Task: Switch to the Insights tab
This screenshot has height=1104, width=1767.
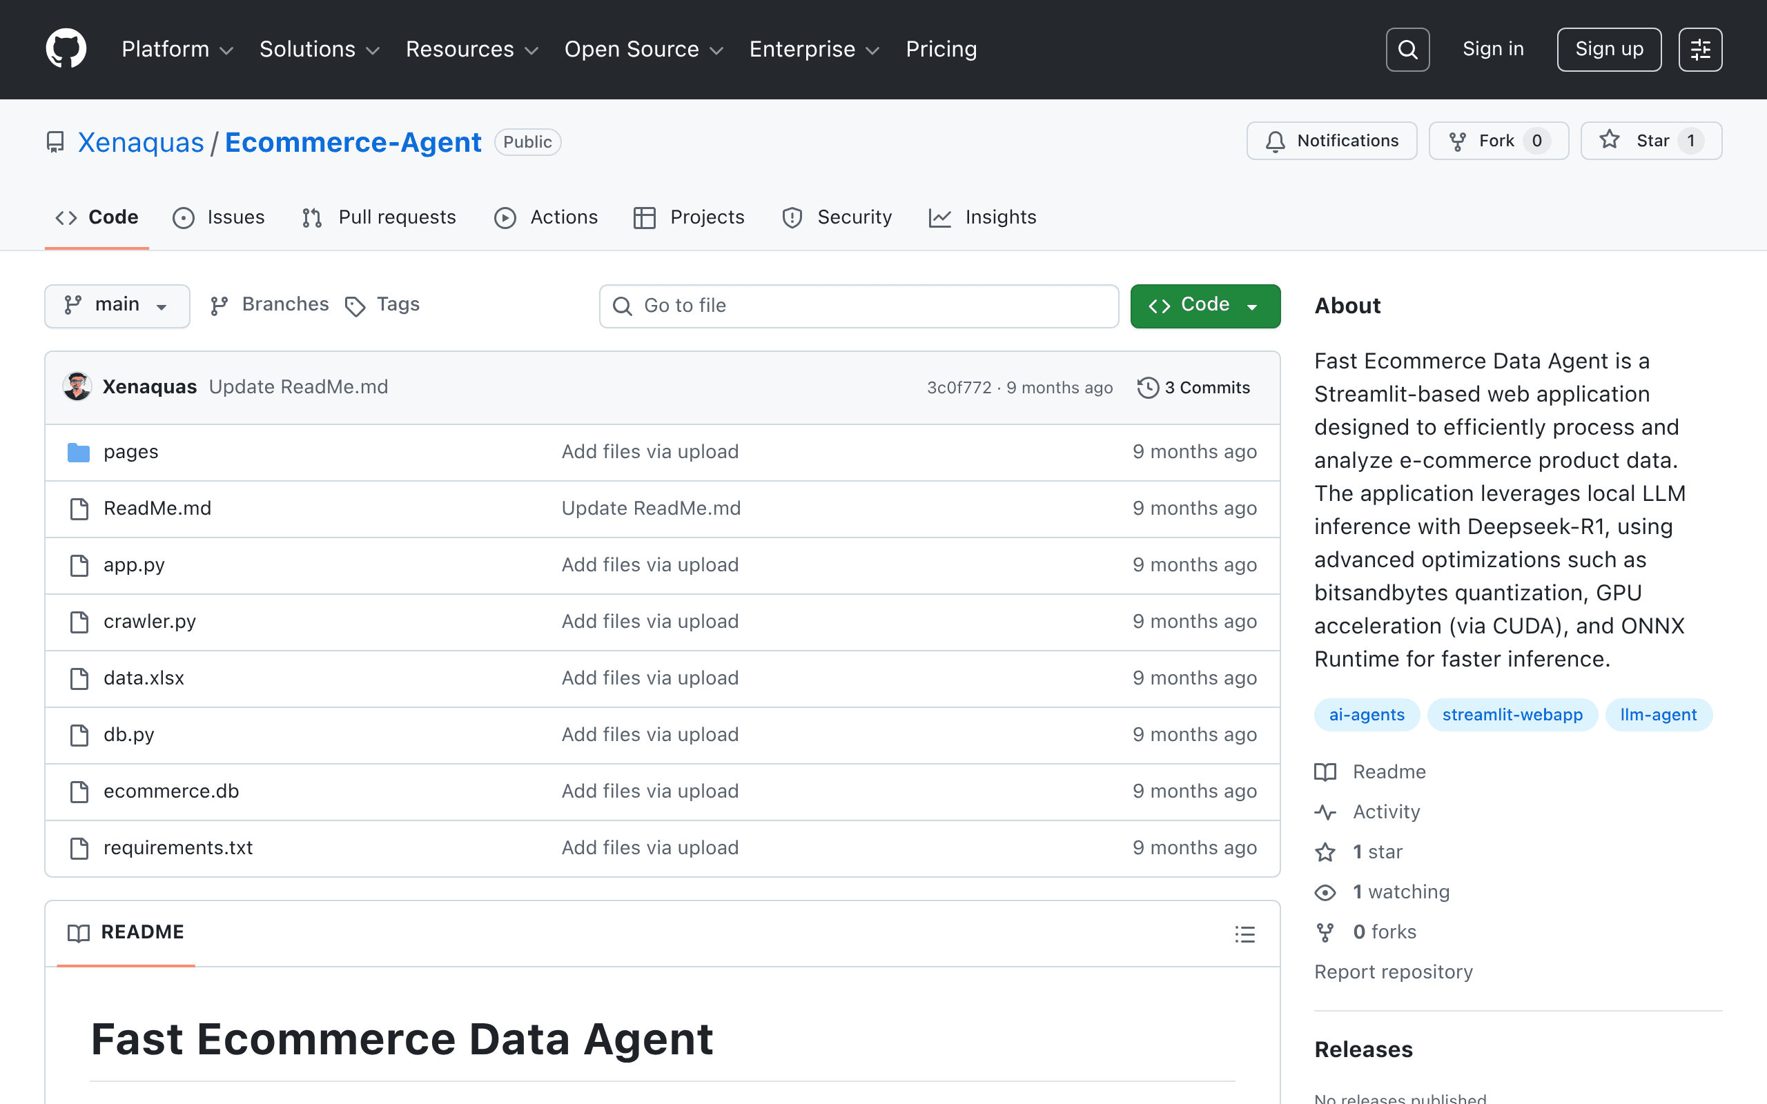Action: [x=982, y=217]
